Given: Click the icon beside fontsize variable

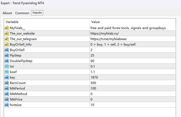Looking at the screenshot, I should pyautogui.click(x=6, y=105).
